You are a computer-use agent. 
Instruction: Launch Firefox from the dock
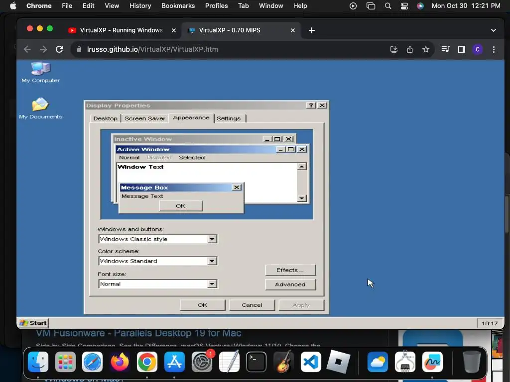120,362
